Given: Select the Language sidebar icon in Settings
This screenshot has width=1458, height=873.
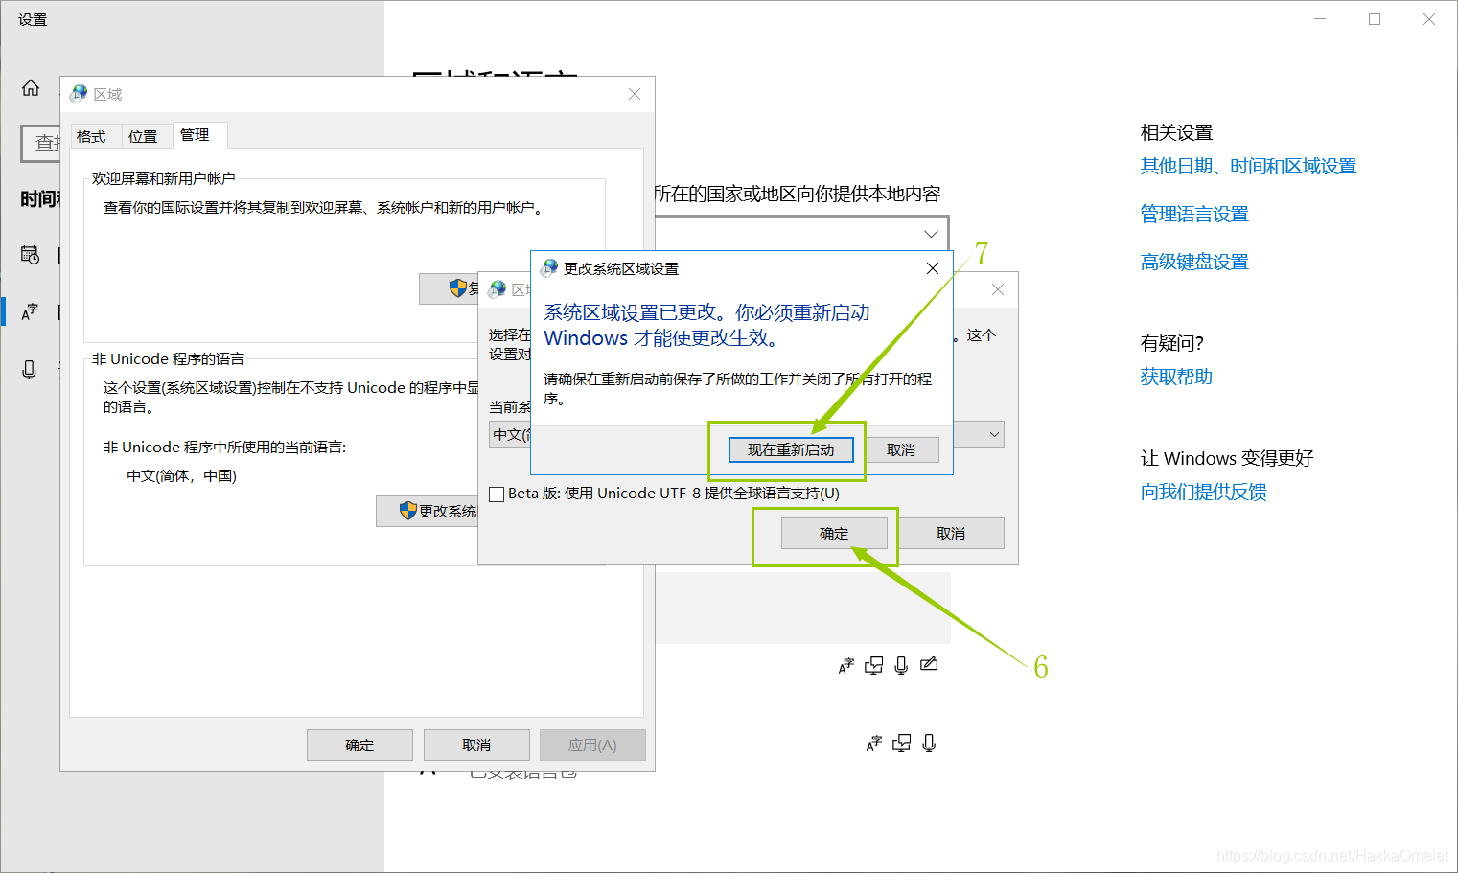Looking at the screenshot, I should pos(31,311).
